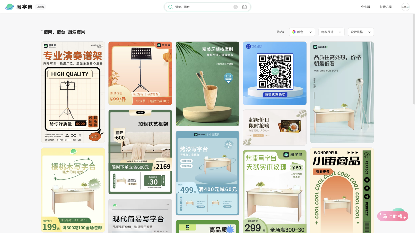Open the 加粗铁艺框架 sofa template

pos(140,152)
